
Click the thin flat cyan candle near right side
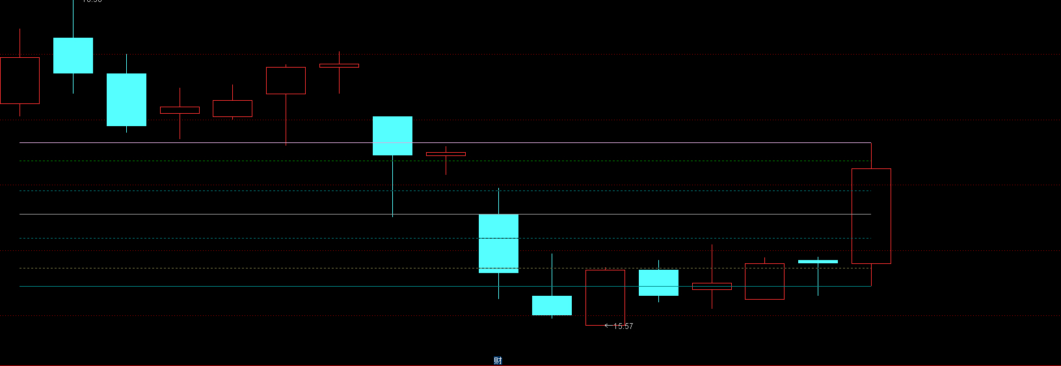(818, 261)
